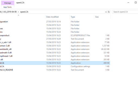Maximize the openLCA Explorer window
The image size is (138, 104).
tap(136, 2)
